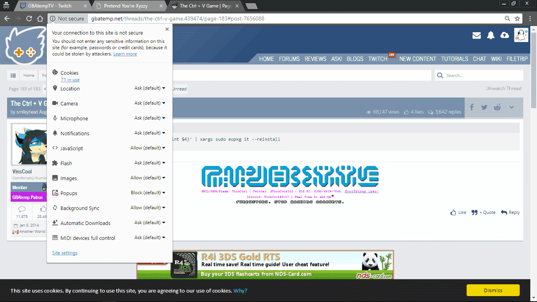Viewport: 537px width, 302px height.
Task: Switch to the Pretend You're Xyzzy tab
Action: [130, 6]
